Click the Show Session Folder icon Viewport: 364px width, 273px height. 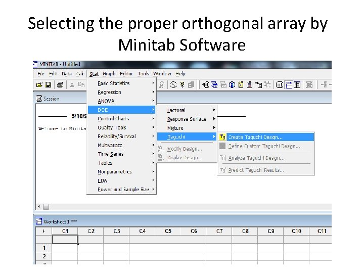click(x=205, y=85)
